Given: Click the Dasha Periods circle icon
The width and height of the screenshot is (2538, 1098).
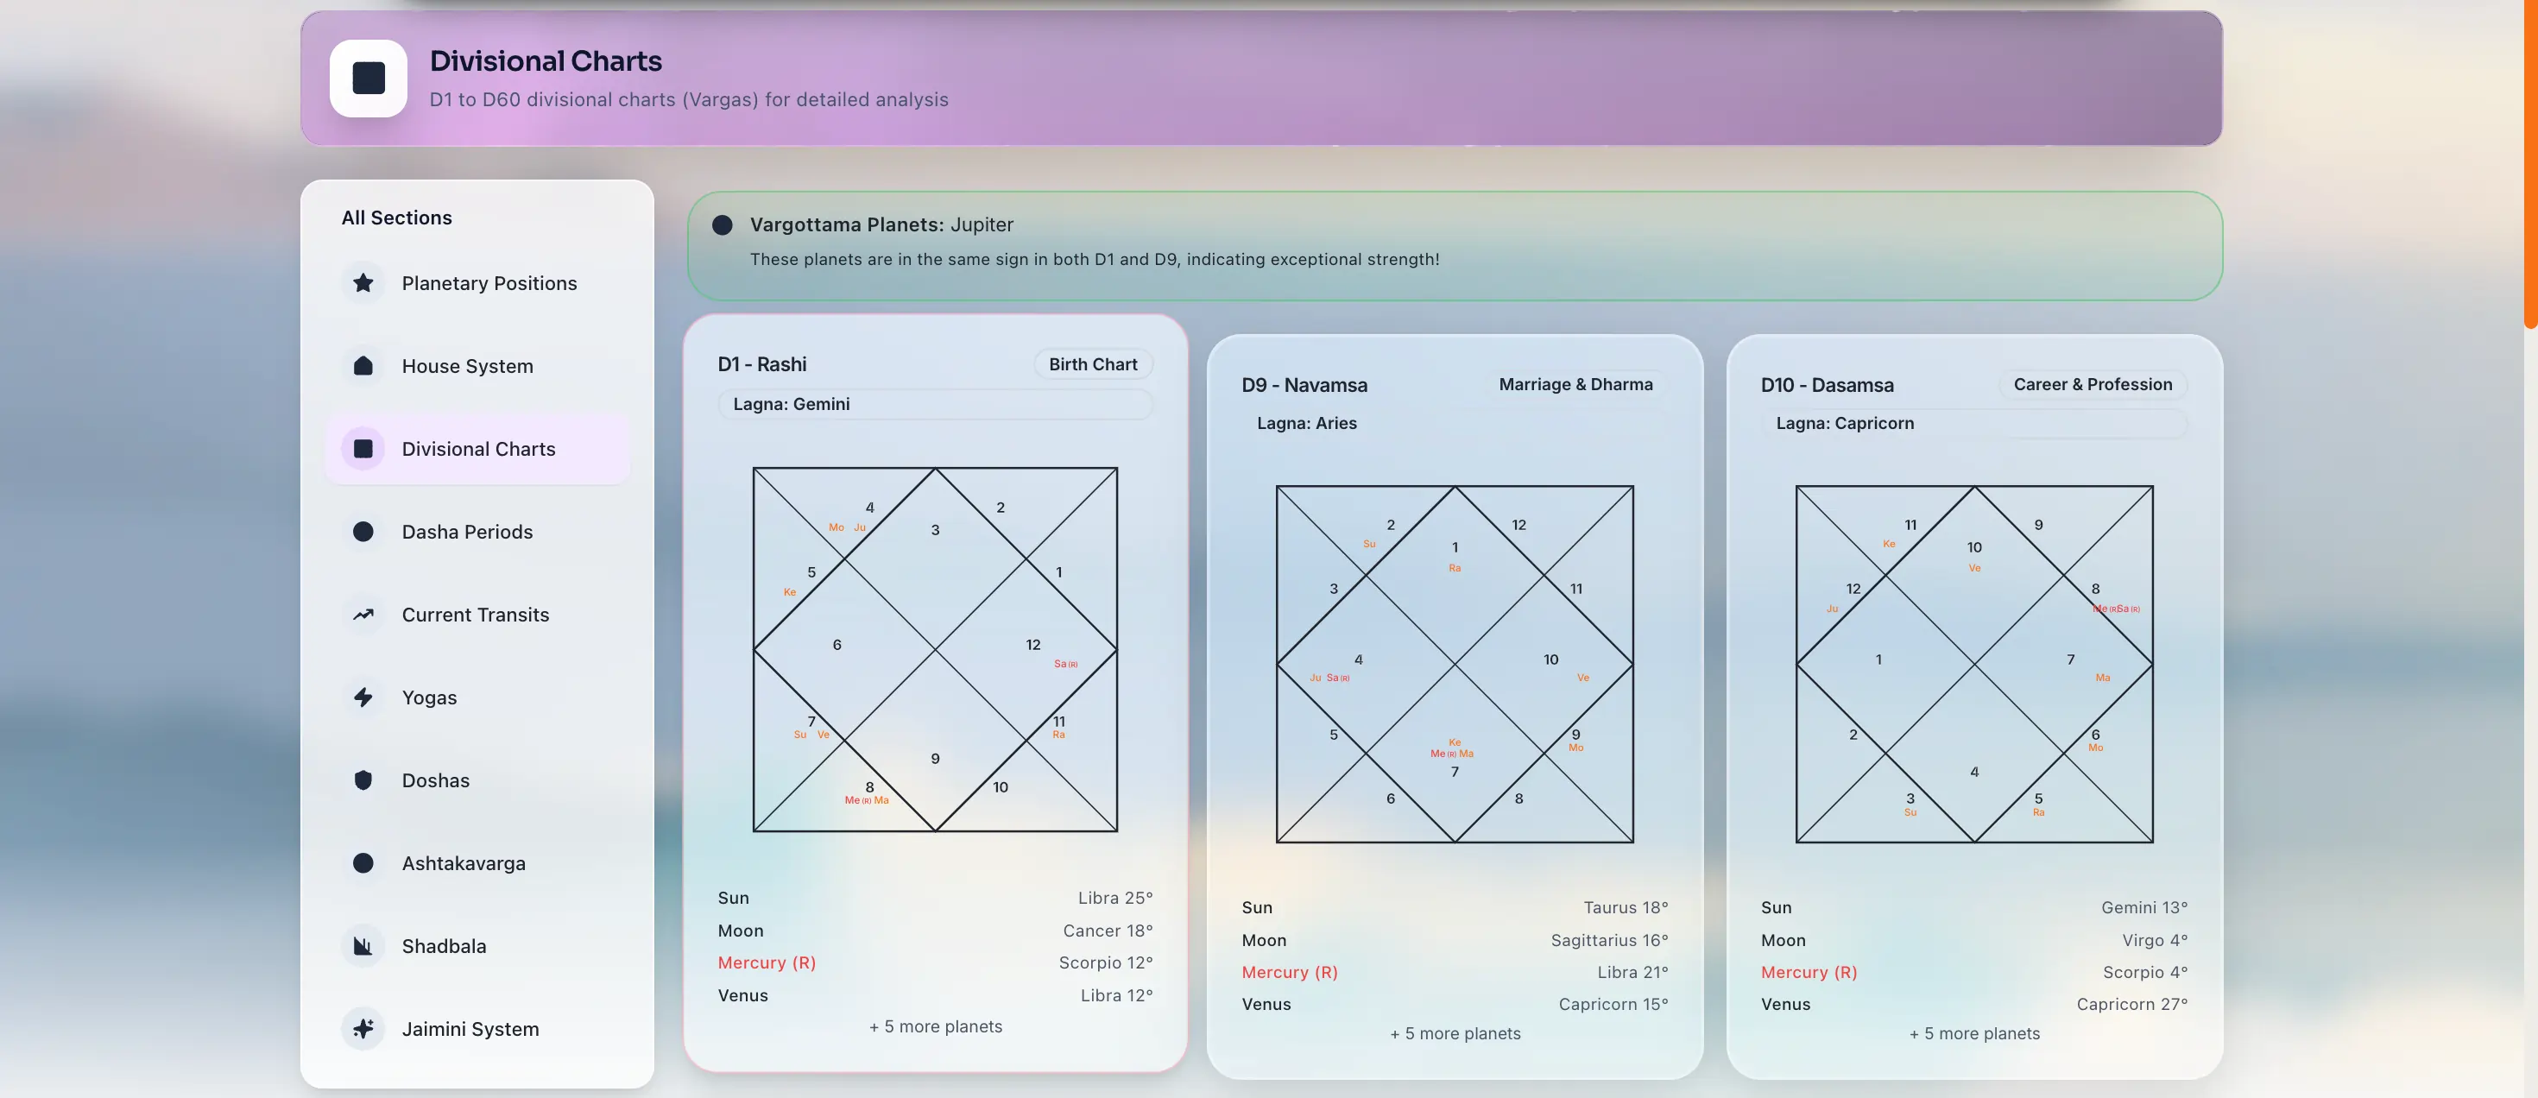Looking at the screenshot, I should pyautogui.click(x=363, y=532).
